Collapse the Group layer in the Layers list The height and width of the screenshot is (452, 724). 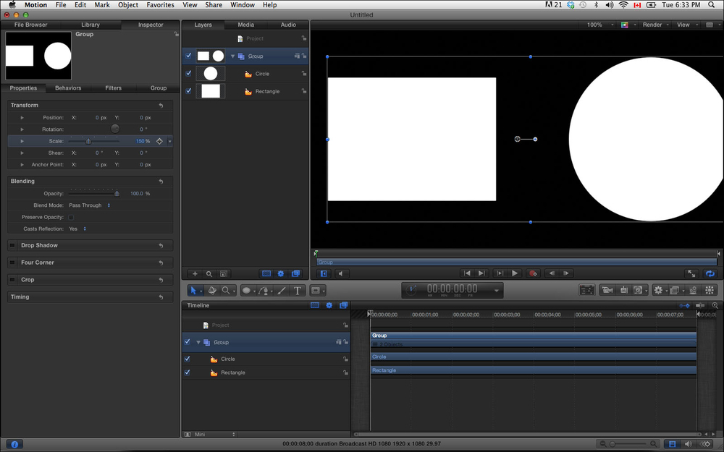pos(233,56)
